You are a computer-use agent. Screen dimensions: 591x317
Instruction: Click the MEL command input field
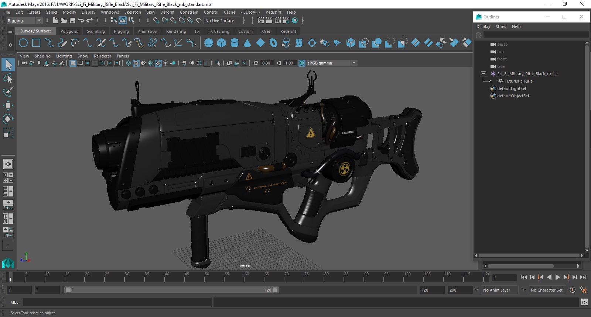[x=117, y=302]
